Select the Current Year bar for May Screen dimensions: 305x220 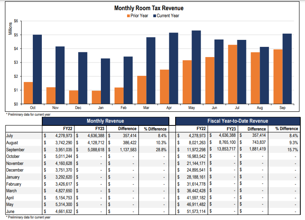click(x=196, y=67)
